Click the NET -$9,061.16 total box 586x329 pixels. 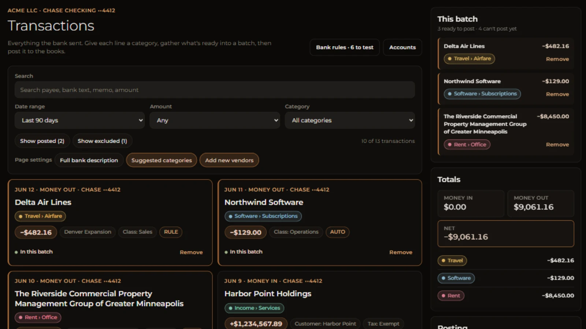point(506,233)
